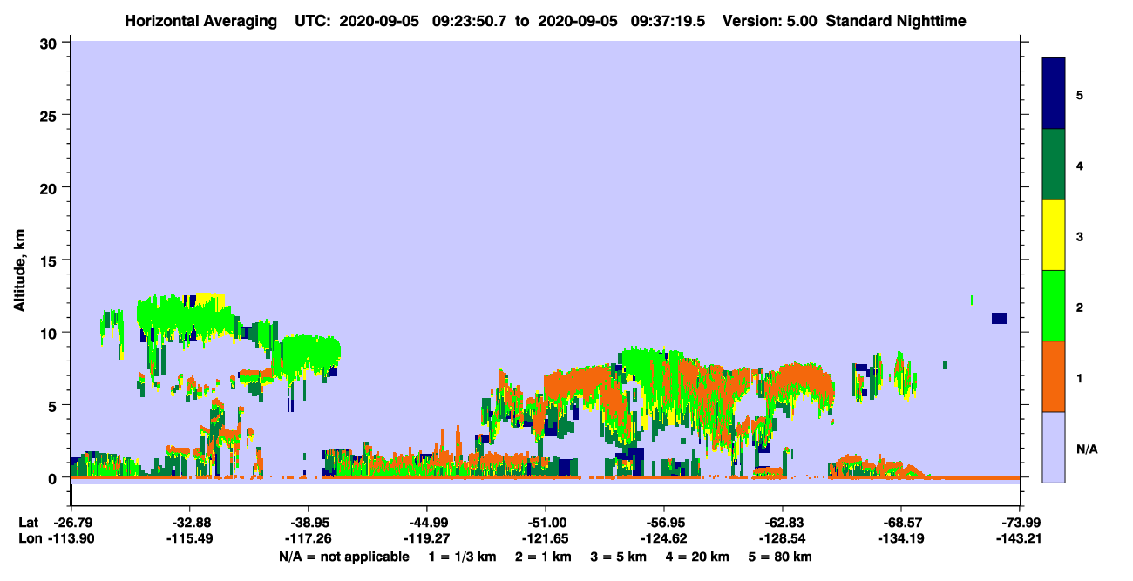Click longitude value -119.27
Image resolution: width=1133 pixels, height=581 pixels.
(426, 538)
